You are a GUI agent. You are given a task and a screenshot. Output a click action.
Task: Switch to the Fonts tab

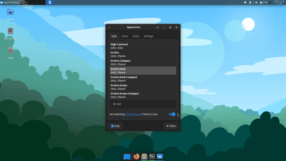136,36
